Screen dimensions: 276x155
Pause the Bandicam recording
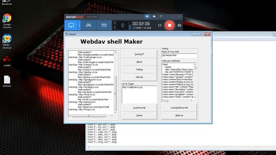pos(160,25)
